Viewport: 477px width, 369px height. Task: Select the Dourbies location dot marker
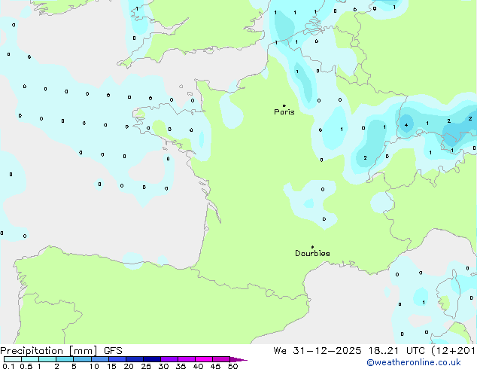[312, 247]
